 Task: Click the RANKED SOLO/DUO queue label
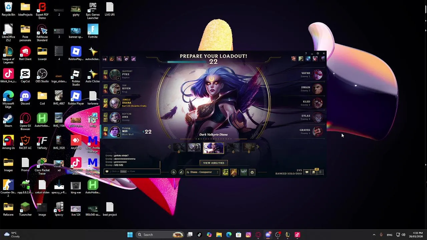[289, 174]
